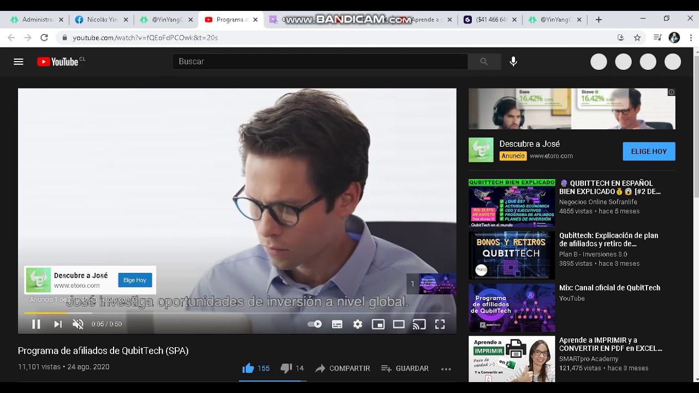The image size is (699, 393).
Task: Save the video using GUARDAR
Action: (405, 368)
